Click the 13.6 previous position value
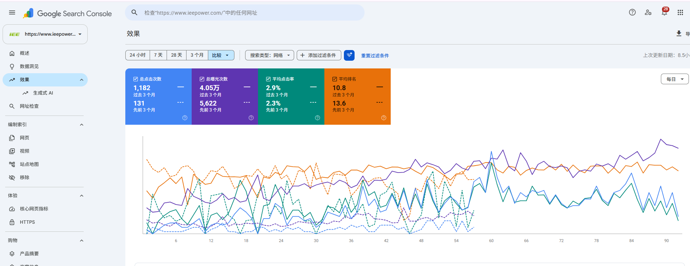690x266 pixels. tap(339, 103)
